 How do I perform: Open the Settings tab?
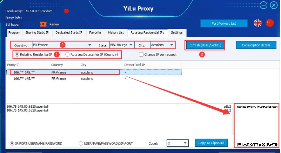pyautogui.click(x=177, y=33)
